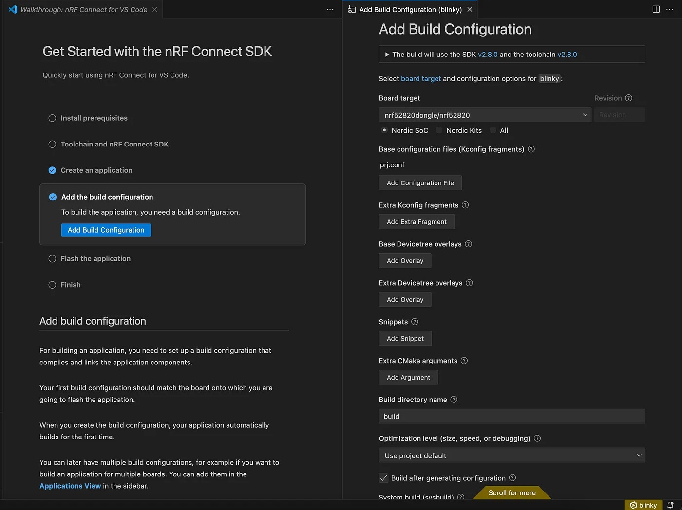Toggle the Add the build configuration step checkmark
Image resolution: width=682 pixels, height=510 pixels.
(53, 197)
